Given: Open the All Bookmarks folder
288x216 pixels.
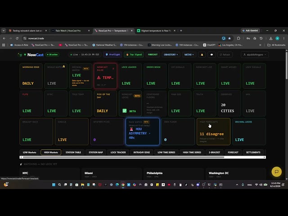Looking at the screenshot, I should [x=276, y=45].
